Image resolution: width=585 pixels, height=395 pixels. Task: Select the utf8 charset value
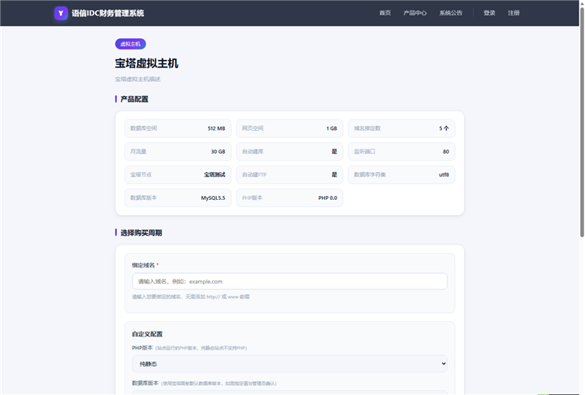click(444, 175)
